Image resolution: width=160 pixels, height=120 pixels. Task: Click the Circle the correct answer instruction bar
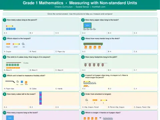click(x=80, y=14)
